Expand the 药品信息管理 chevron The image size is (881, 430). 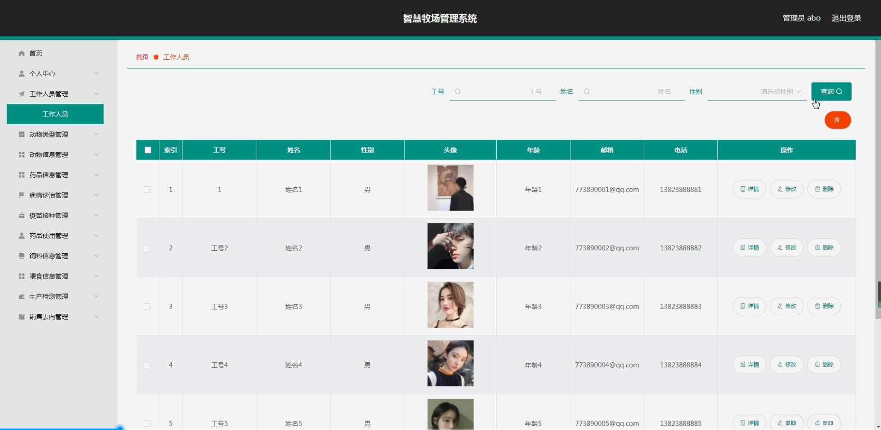(96, 175)
